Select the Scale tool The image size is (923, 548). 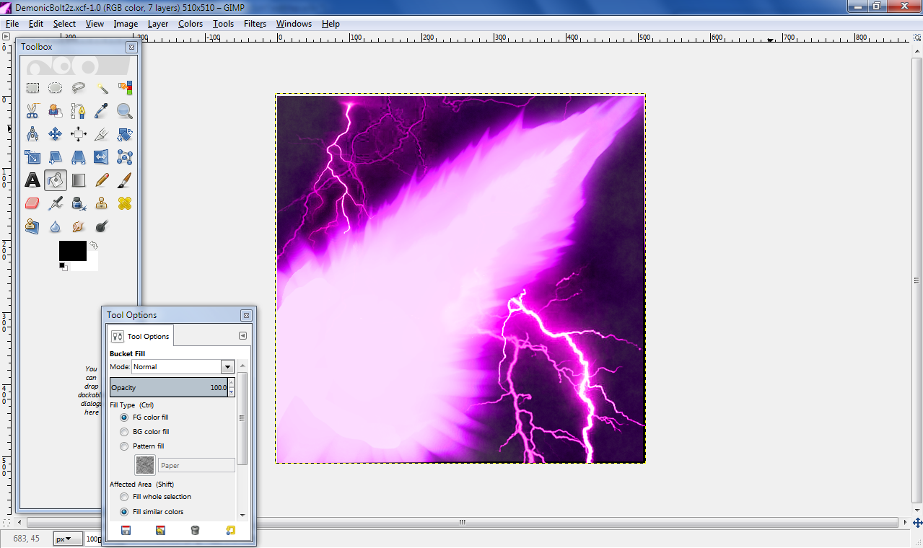coord(32,157)
